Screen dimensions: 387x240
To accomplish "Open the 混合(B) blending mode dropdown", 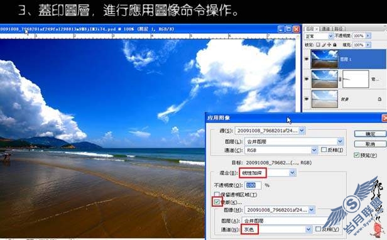I will click(292, 173).
